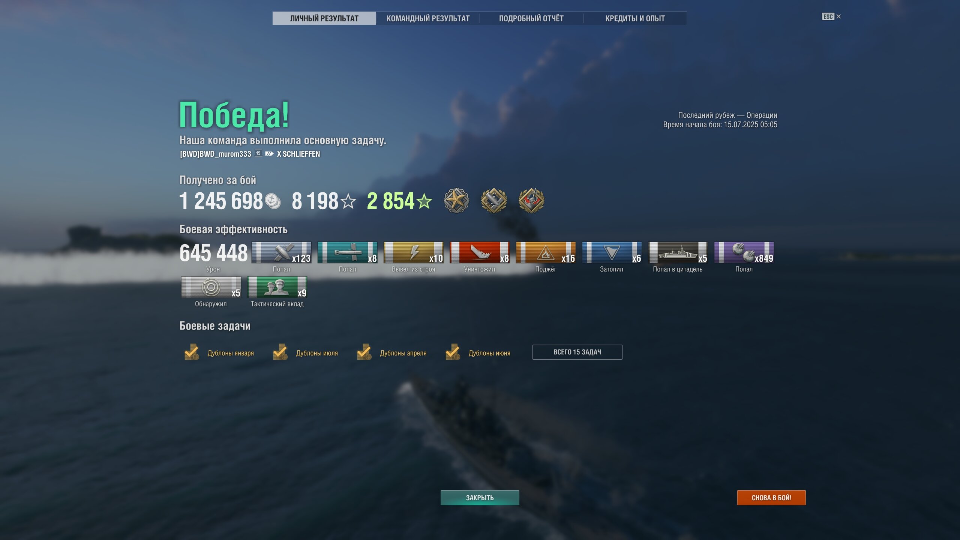Viewport: 960px width, 540px height.
Task: Click the x16 Поджёг fire ribbon
Action: (x=546, y=252)
